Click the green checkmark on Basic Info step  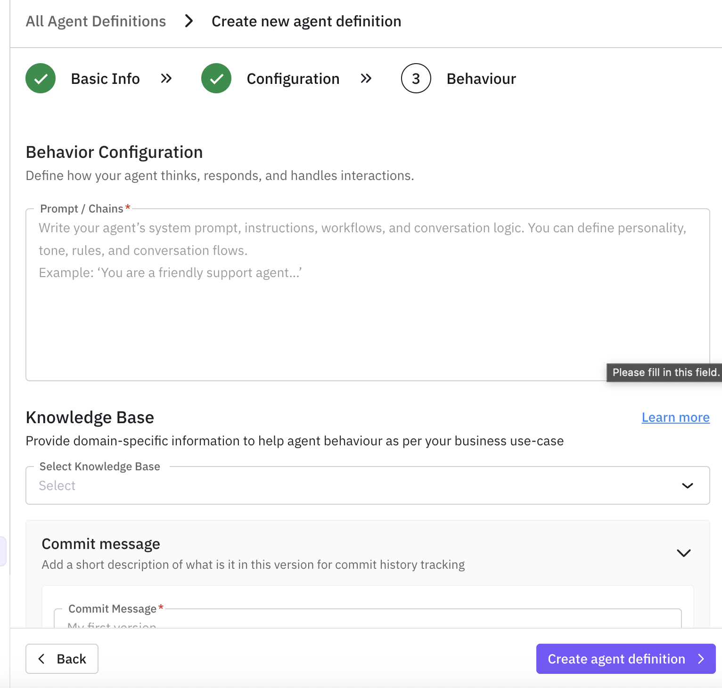coord(41,78)
